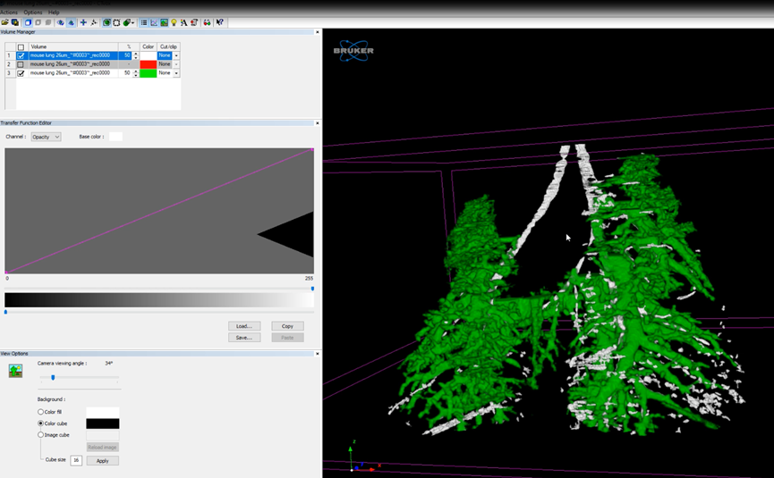The image size is (774, 478).
Task: Click white color swatch of volume row 1
Action: pyautogui.click(x=148, y=55)
